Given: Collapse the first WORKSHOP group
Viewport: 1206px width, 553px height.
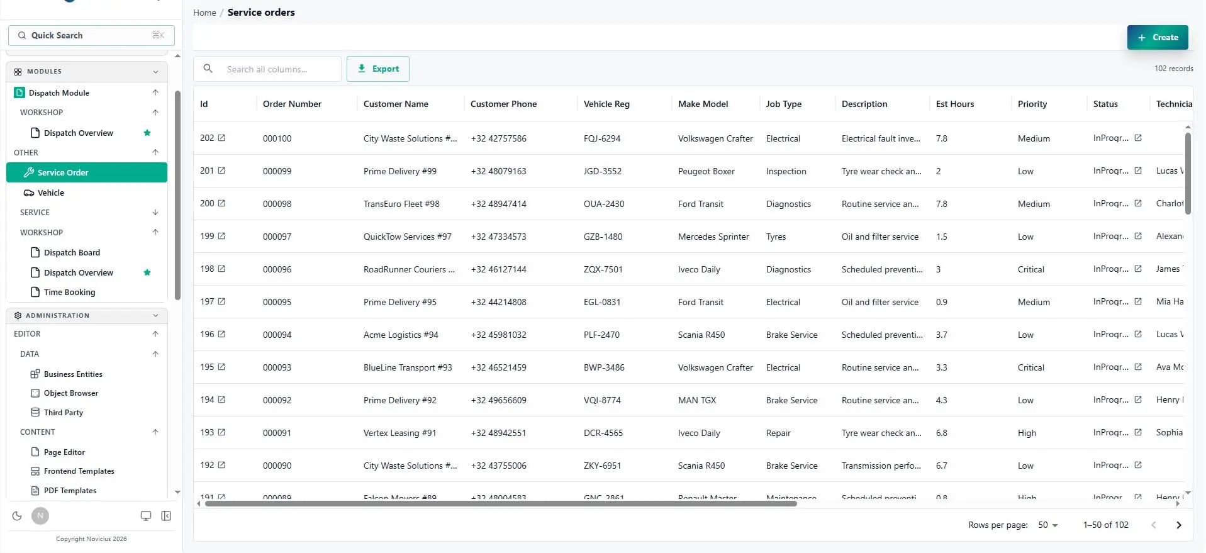Looking at the screenshot, I should [155, 112].
